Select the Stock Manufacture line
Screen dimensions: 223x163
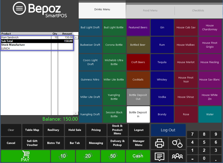click(37, 45)
